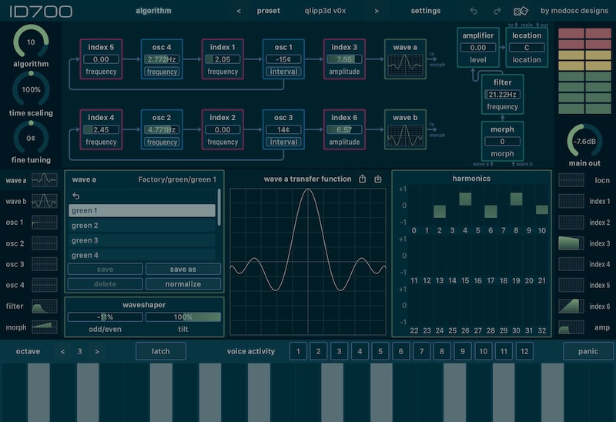Go to the next preset
Viewport: 616px width, 422px height.
(x=377, y=12)
